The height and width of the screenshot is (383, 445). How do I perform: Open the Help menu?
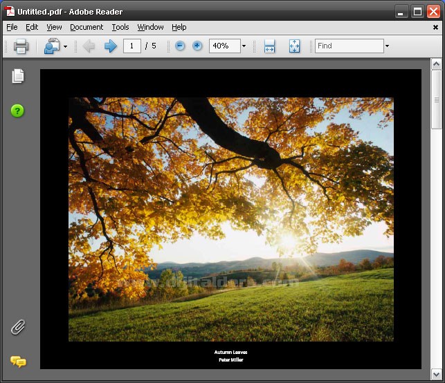[x=179, y=27]
